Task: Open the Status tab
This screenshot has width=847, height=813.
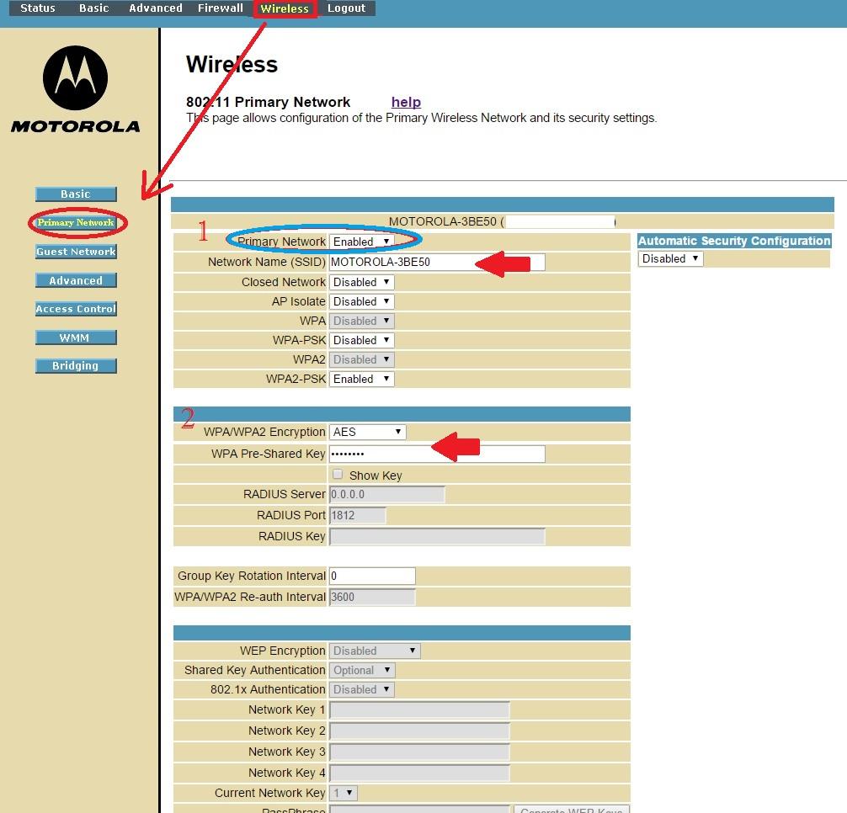Action: pyautogui.click(x=38, y=8)
